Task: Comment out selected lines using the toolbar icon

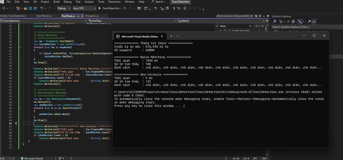Action: [174, 8]
